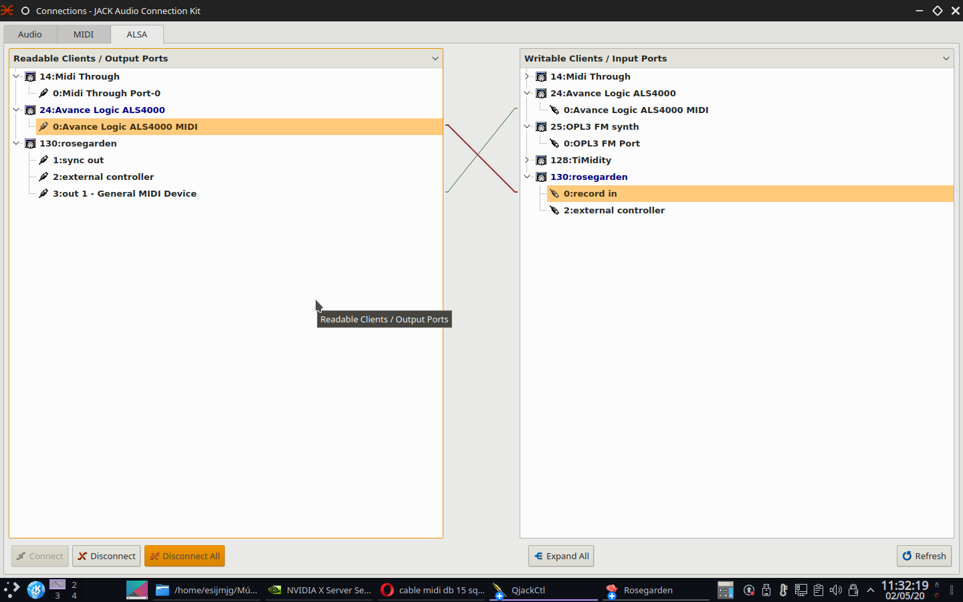
Task: Collapse the 25:OPL3 FM synth client
Action: pyautogui.click(x=527, y=126)
